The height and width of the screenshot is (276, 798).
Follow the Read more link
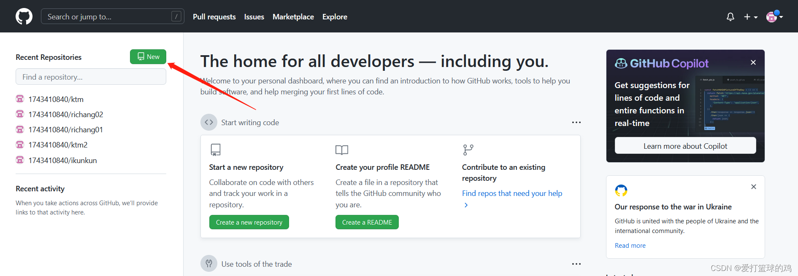tap(630, 246)
